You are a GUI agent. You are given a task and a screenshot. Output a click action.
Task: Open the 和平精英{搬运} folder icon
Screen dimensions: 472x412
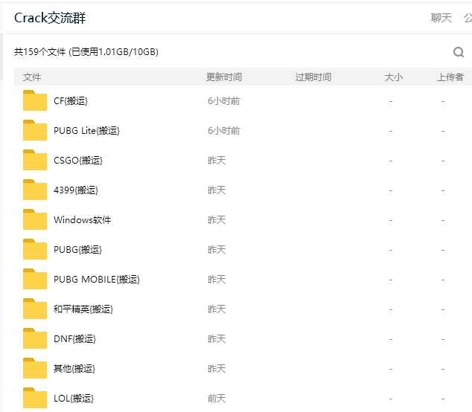click(35, 309)
